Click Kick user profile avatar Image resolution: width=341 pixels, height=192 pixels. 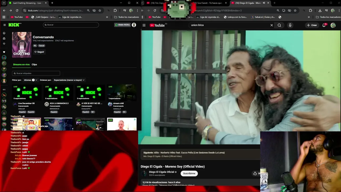point(134,25)
